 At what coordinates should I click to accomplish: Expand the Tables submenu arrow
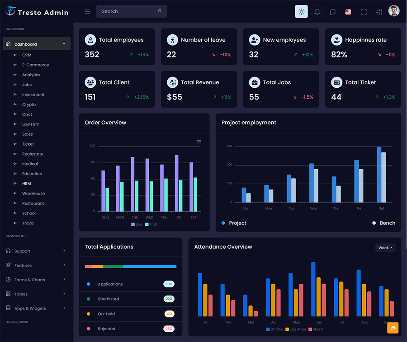(x=64, y=294)
